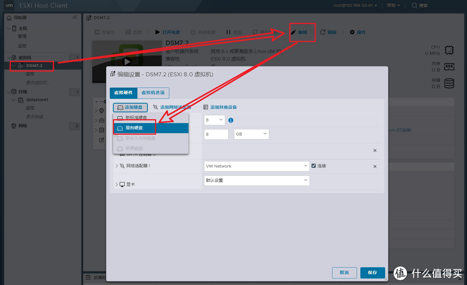
Task: Choose New persistent memory disk entry
Action: [151, 138]
